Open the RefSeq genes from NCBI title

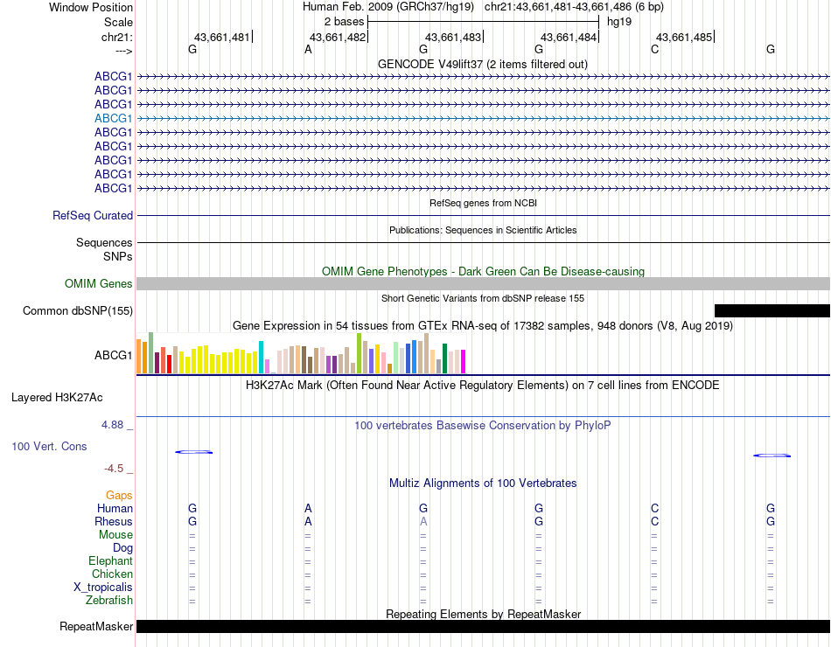point(483,203)
